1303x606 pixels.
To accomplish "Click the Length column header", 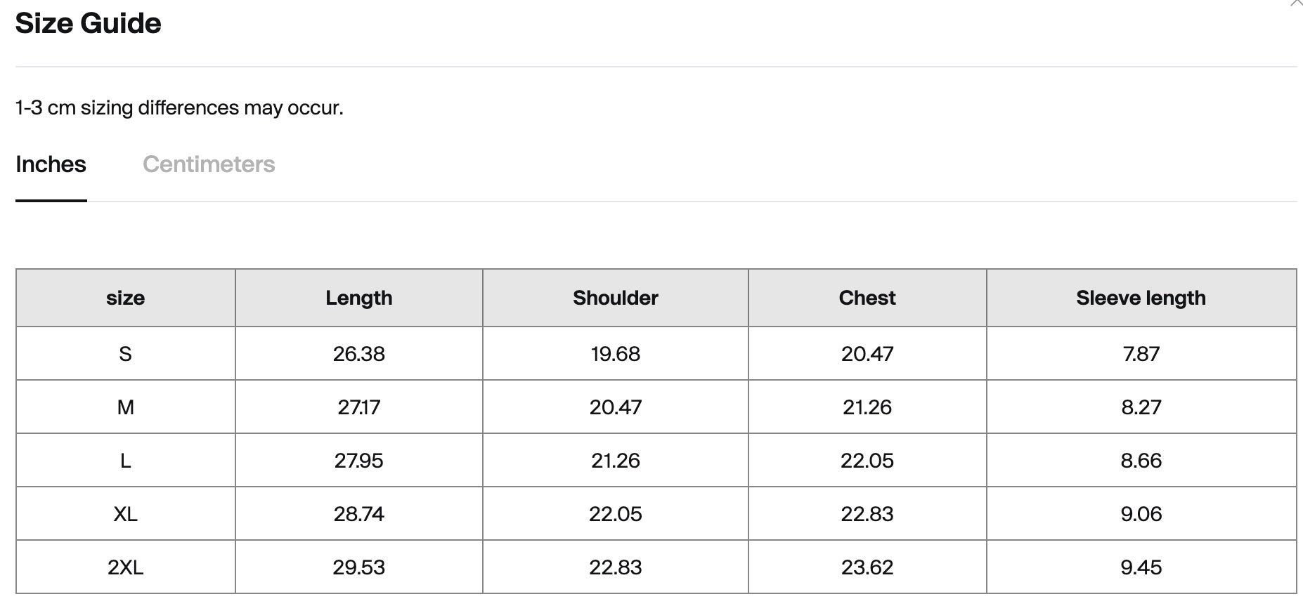I will coord(358,298).
